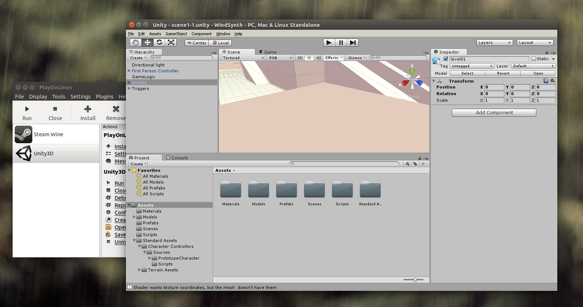
Task: Switch to the Console tab
Action: point(177,158)
